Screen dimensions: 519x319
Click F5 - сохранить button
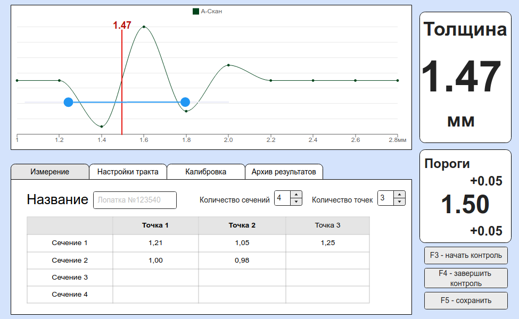[x=466, y=300]
